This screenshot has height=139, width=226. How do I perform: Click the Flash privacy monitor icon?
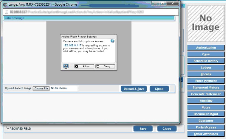tap(66, 66)
